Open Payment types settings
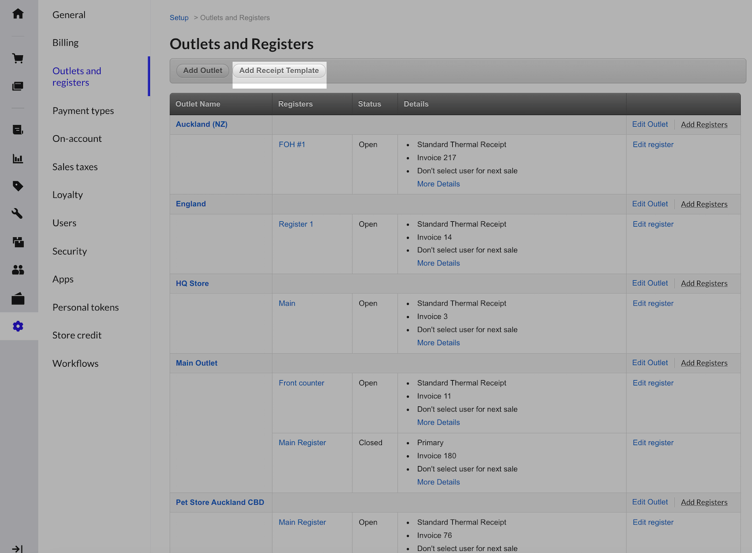Image resolution: width=752 pixels, height=553 pixels. coord(83,111)
